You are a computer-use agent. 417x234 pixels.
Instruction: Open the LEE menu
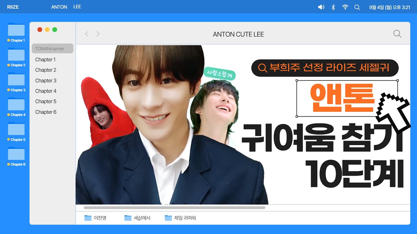point(77,7)
